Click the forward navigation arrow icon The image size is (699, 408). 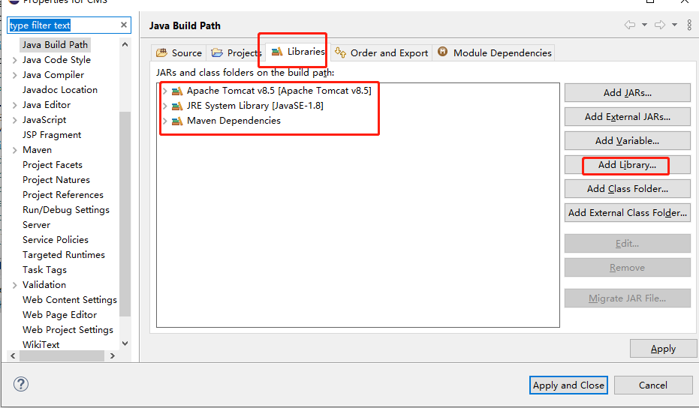click(x=660, y=25)
